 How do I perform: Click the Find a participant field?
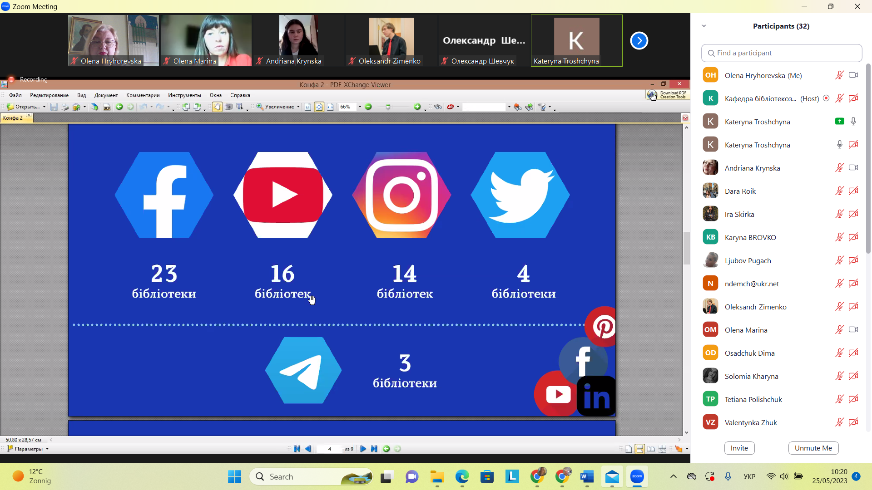[781, 53]
